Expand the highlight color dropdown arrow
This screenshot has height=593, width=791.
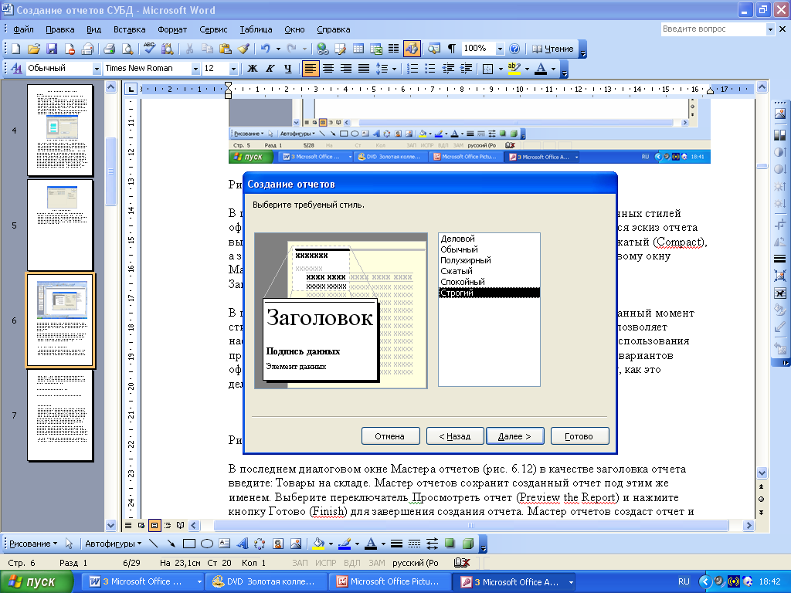tap(527, 69)
